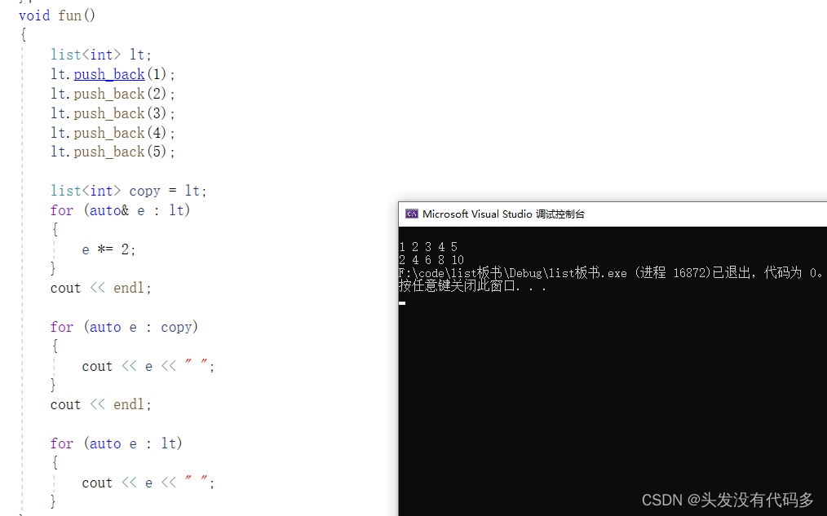This screenshot has width=827, height=516.
Task: Click the copy variable declaration line
Action: coord(127,190)
